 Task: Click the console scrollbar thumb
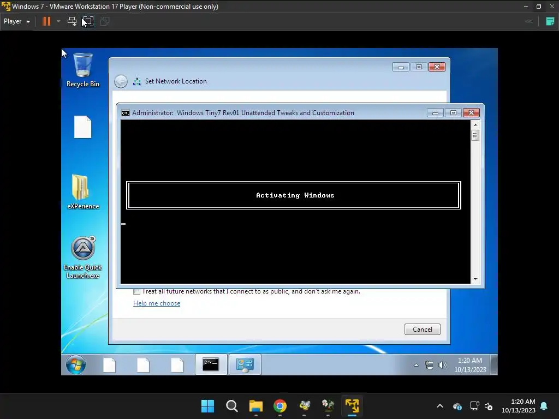475,135
